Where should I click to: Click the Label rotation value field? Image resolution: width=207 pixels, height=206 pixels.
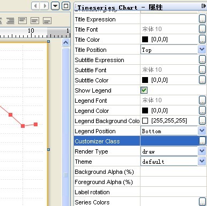pyautogui.click(x=173, y=192)
